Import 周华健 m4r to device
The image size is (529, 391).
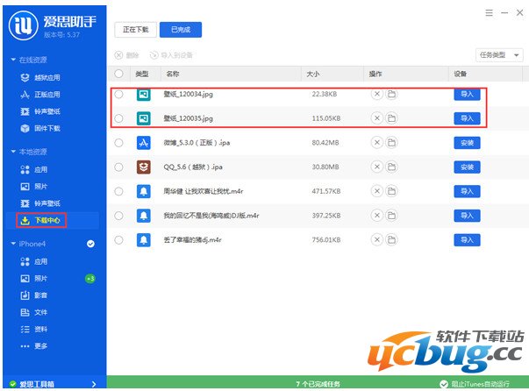click(x=467, y=191)
